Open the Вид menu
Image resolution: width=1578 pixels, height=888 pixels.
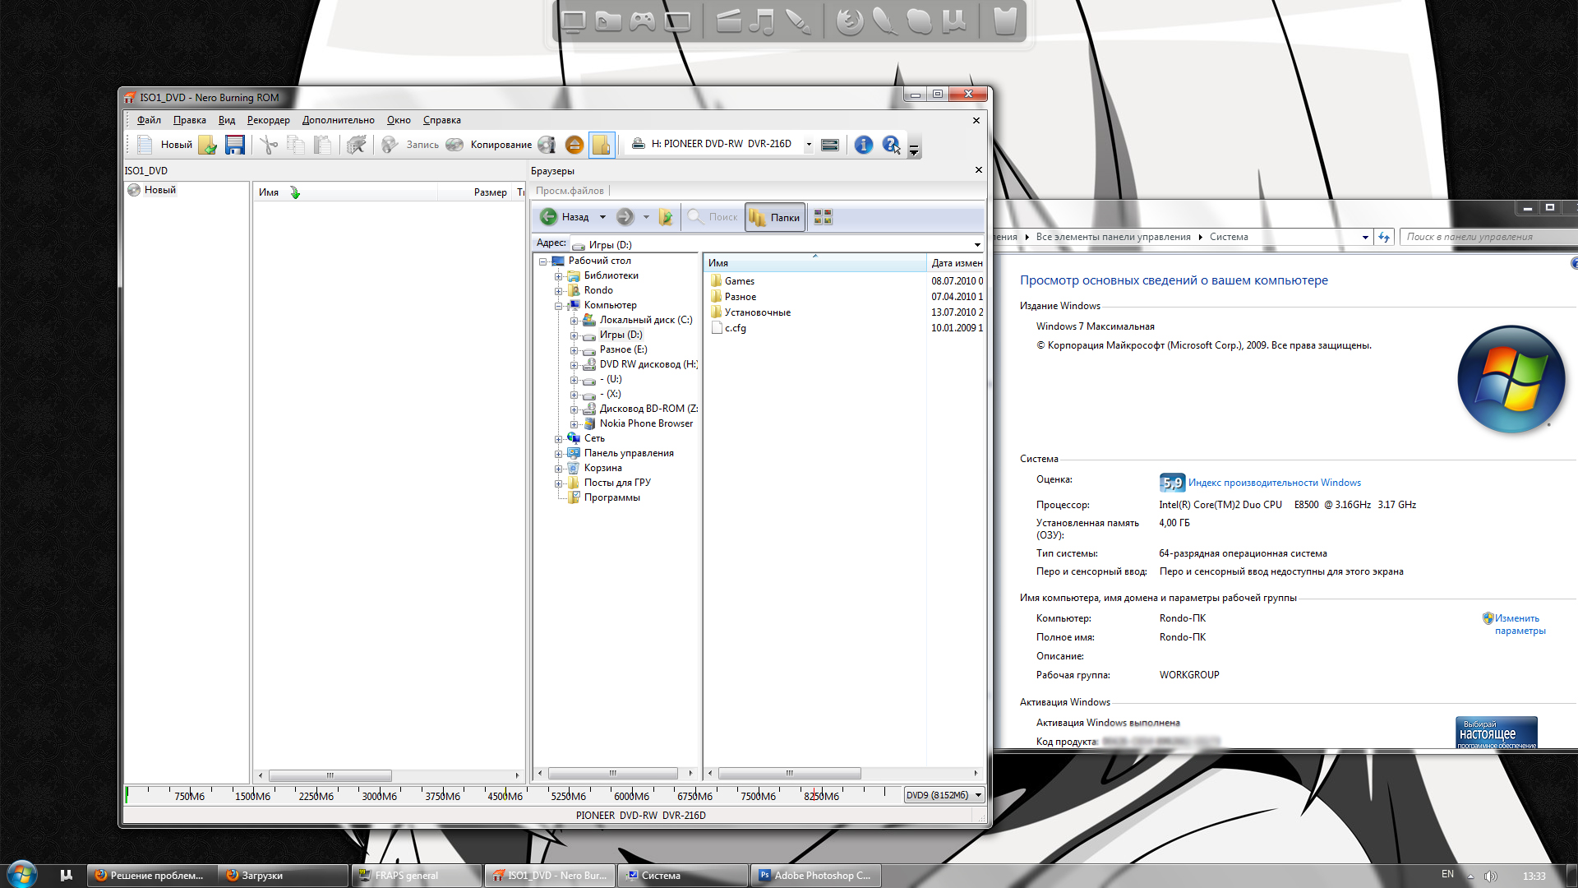227,120
